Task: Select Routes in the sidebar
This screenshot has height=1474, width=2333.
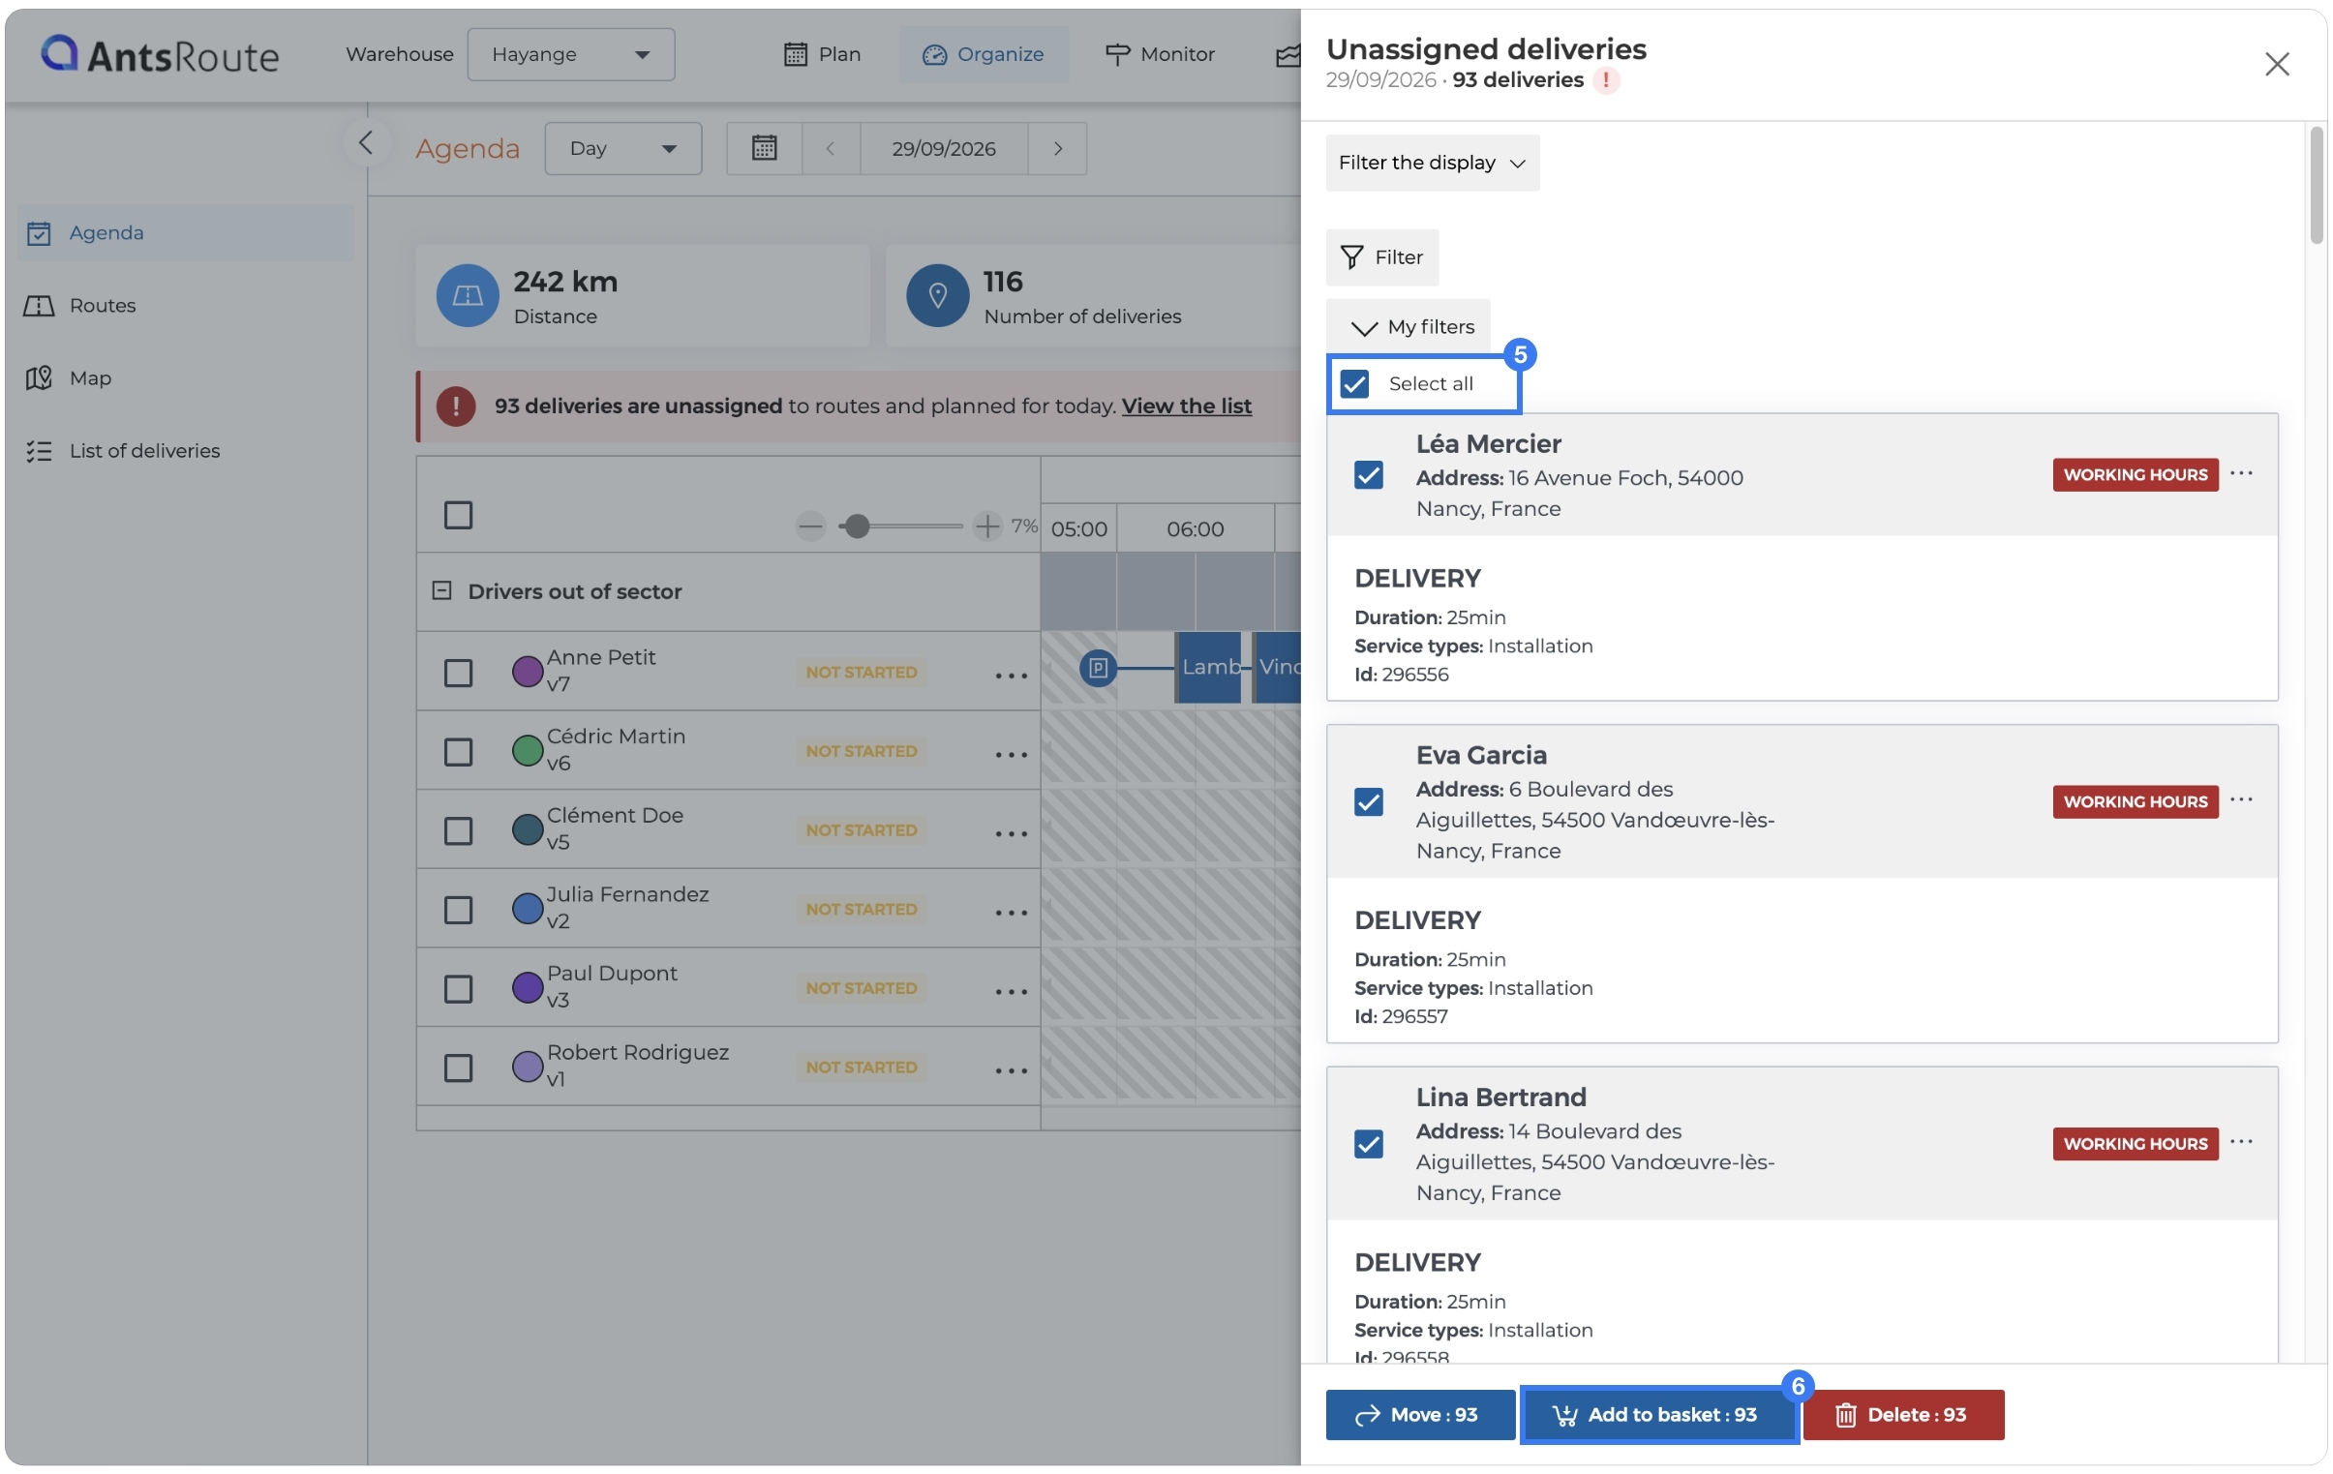Action: tap(185, 305)
